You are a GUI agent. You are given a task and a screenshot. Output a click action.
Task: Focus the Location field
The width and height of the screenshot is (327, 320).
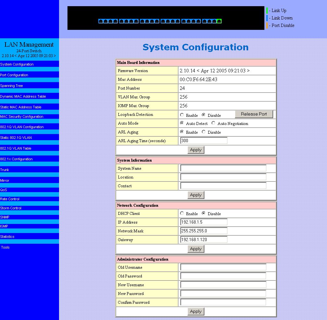tap(223, 177)
